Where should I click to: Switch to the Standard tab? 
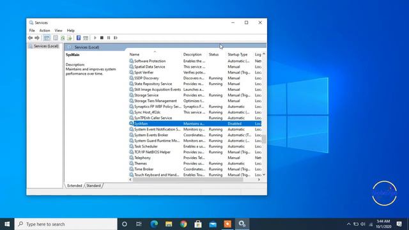[x=93, y=186]
